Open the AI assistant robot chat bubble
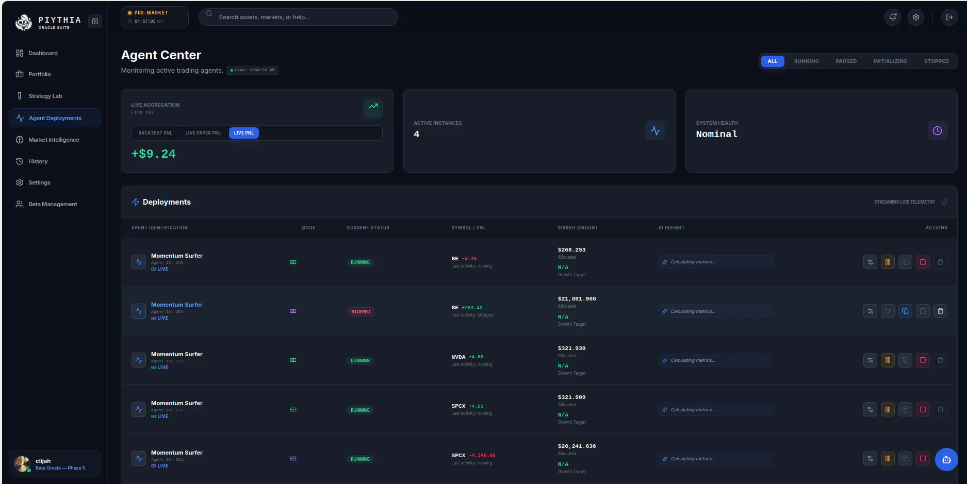 946,459
